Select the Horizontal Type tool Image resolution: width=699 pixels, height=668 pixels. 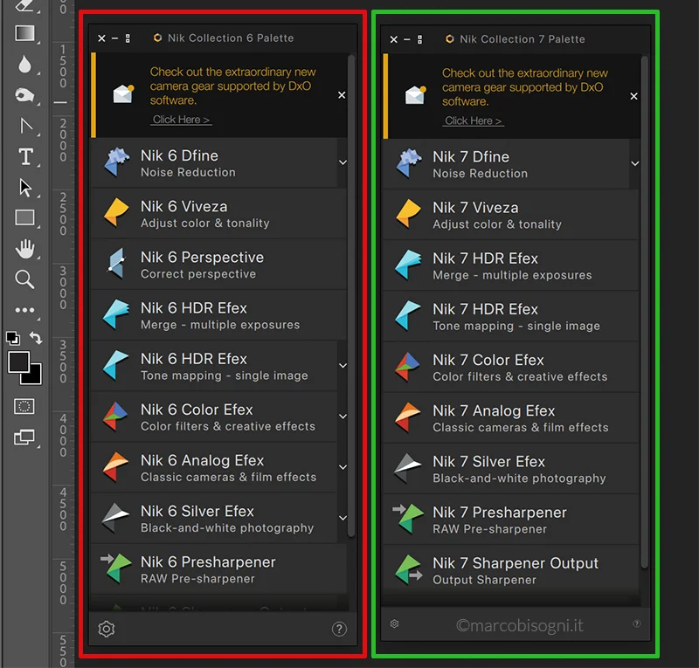(26, 157)
